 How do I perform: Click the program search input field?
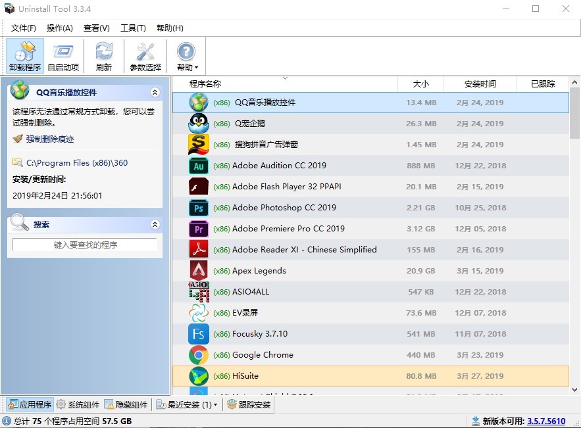coord(85,245)
